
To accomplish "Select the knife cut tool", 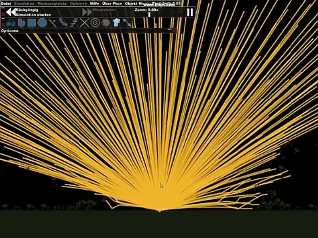I will 53,23.
